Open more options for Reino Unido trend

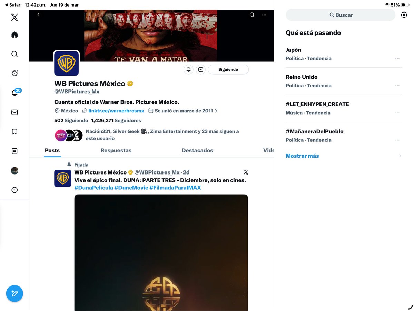(x=397, y=86)
